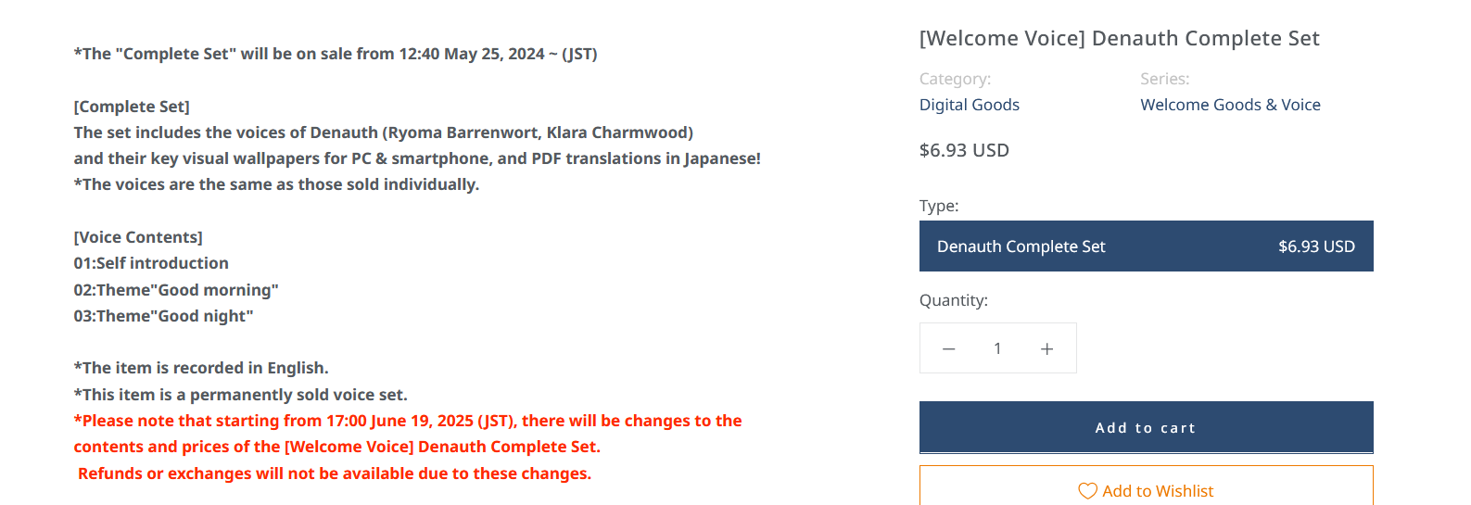Click the 03:Theme "Good night" line
The height and width of the screenshot is (505, 1471).
(x=163, y=316)
